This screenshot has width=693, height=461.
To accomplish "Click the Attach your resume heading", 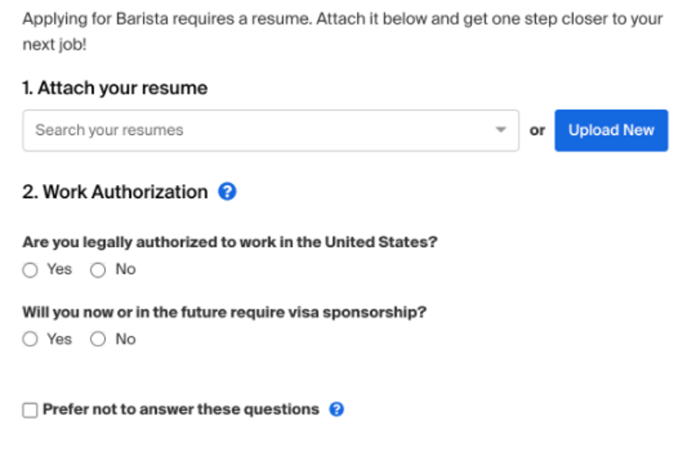I will point(115,88).
